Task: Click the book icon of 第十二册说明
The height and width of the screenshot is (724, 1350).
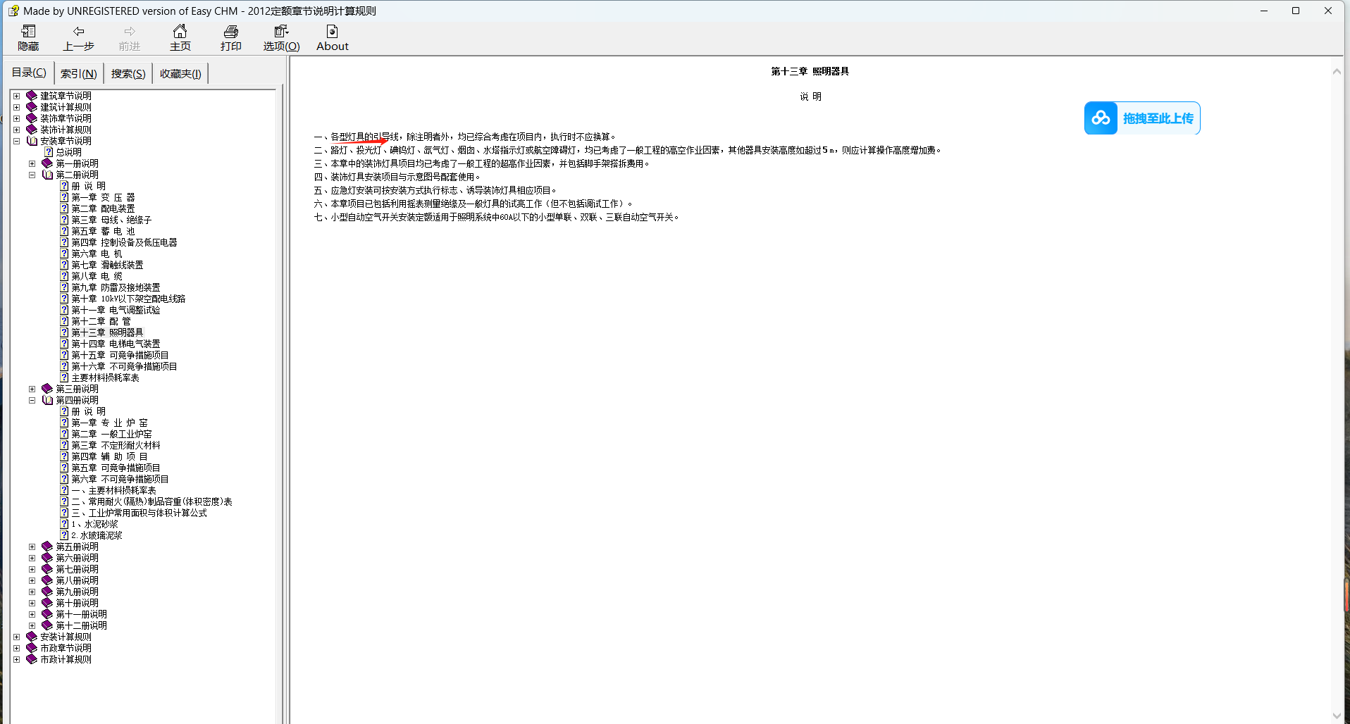Action: click(x=47, y=625)
